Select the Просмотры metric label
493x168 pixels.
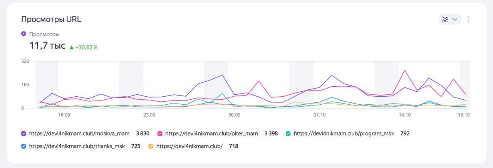pos(44,34)
